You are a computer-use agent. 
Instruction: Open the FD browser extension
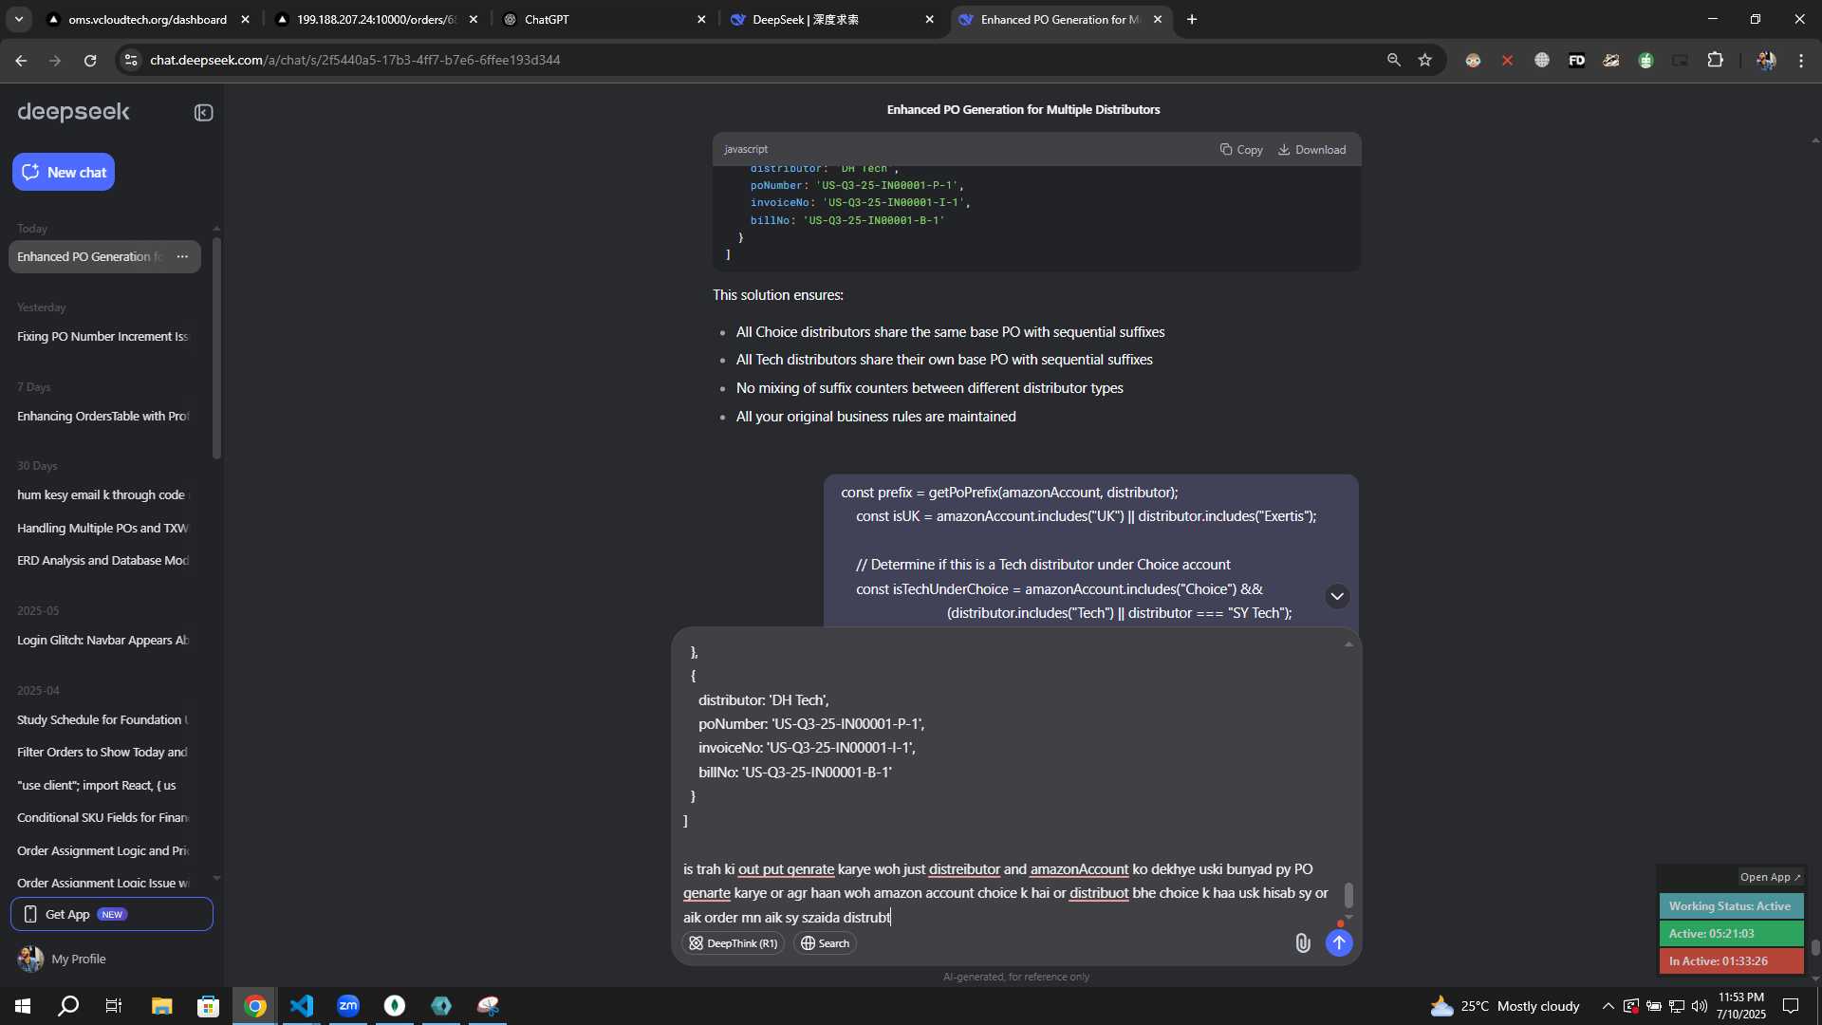click(1576, 60)
